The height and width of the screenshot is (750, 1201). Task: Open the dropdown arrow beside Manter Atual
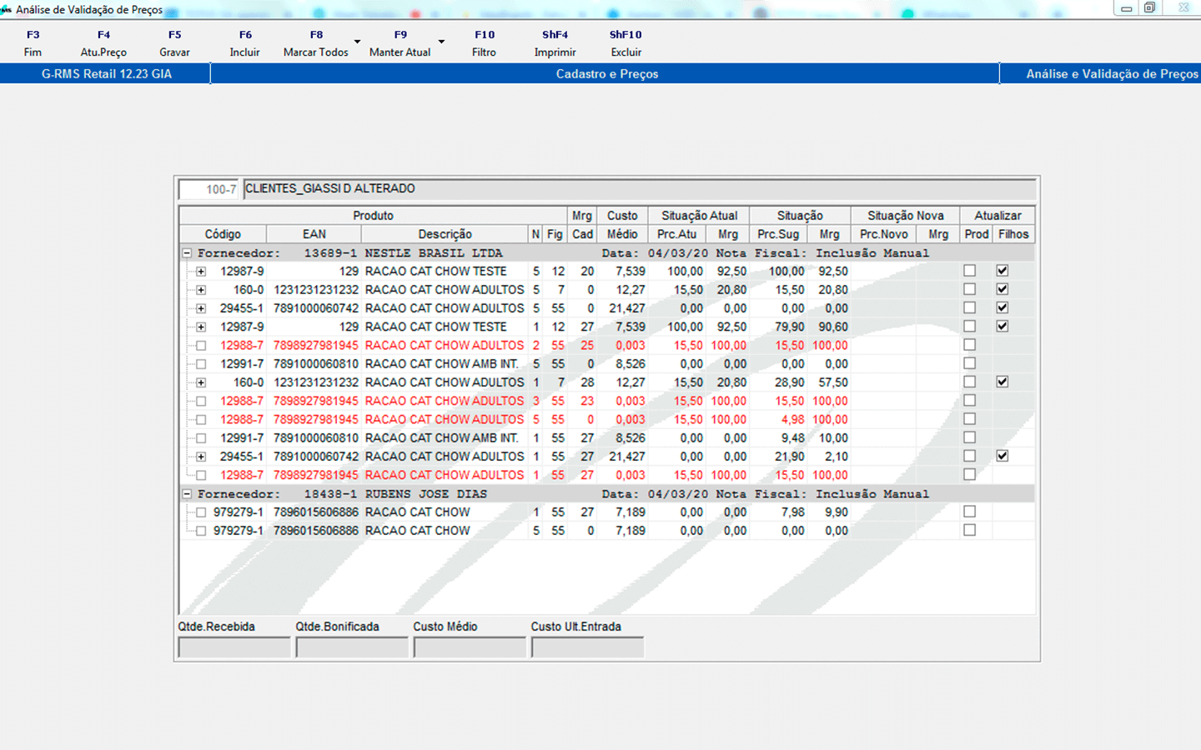click(441, 42)
